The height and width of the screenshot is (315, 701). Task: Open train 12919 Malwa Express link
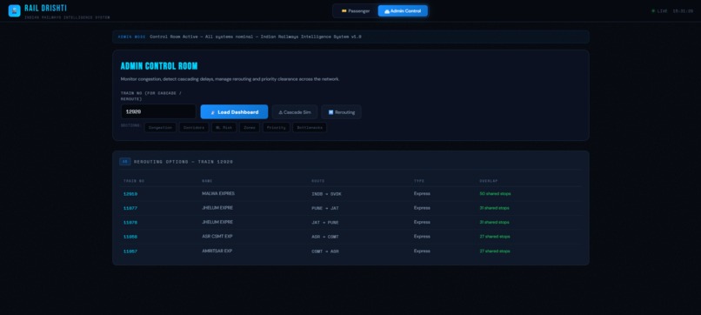click(130, 194)
